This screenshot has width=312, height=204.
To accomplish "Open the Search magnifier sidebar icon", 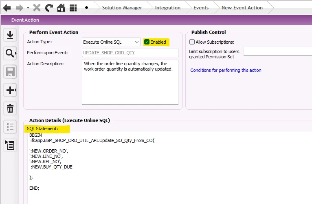I will [x=10, y=53].
